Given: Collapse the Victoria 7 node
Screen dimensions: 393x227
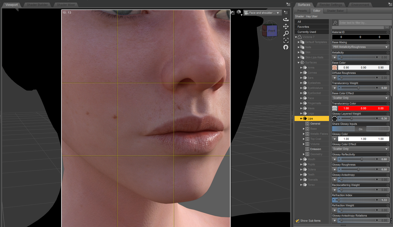Looking at the screenshot, I should (296, 37).
